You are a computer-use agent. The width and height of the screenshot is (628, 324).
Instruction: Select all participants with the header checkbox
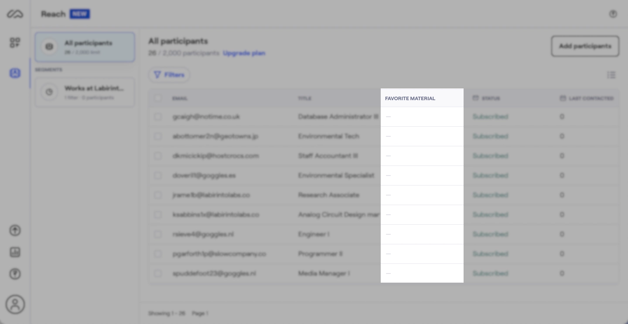158,98
